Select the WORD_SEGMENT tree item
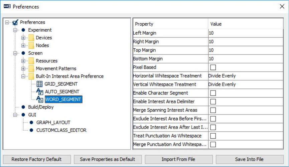289x167 pixels. coord(63,99)
